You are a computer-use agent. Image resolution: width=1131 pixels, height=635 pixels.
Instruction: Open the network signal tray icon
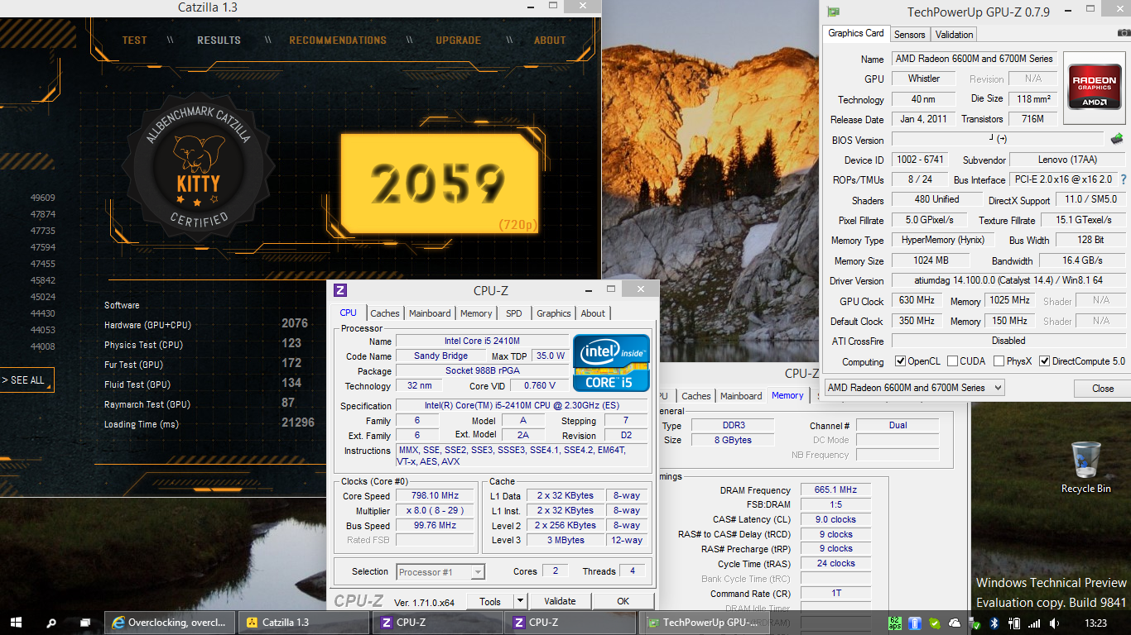1035,623
